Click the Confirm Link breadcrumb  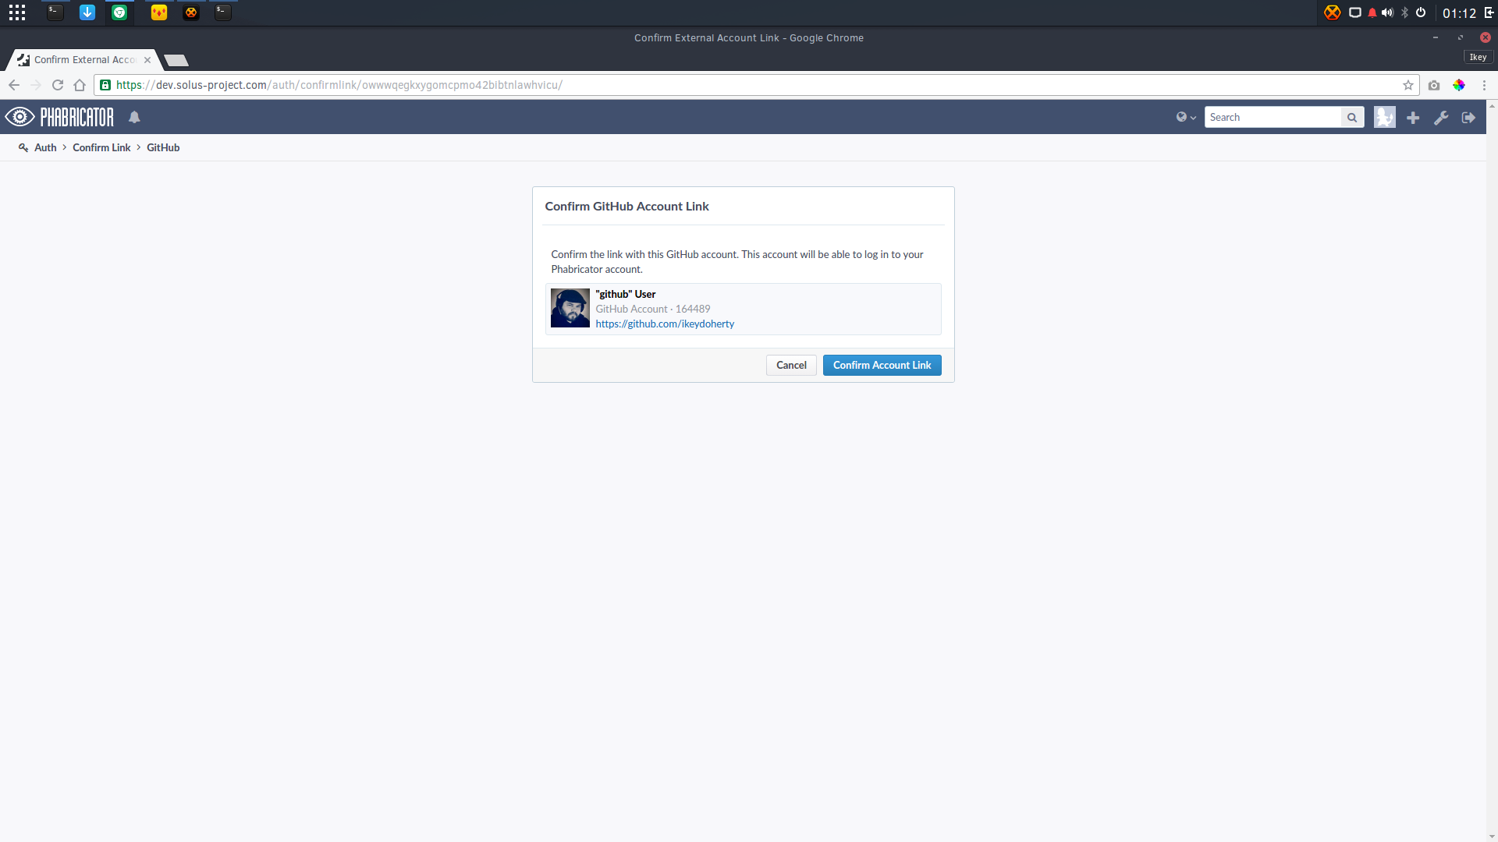pos(101,147)
